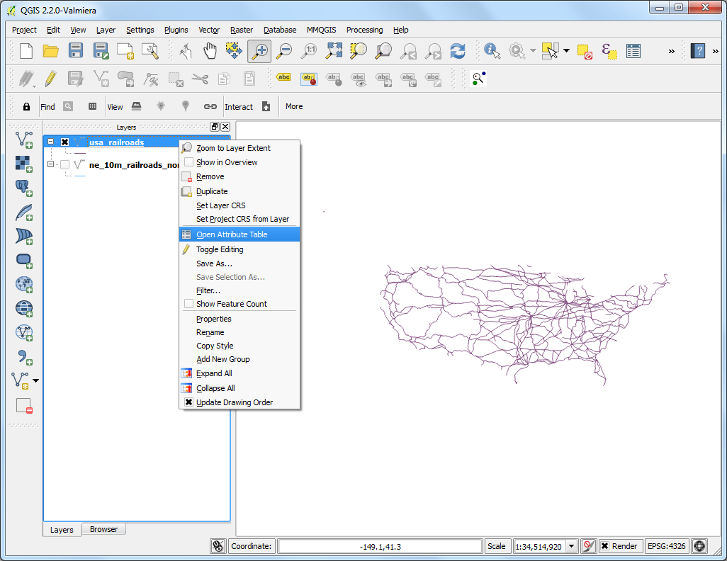Image resolution: width=727 pixels, height=561 pixels.
Task: Click the Add Vector Layer icon
Action: pyautogui.click(x=23, y=140)
